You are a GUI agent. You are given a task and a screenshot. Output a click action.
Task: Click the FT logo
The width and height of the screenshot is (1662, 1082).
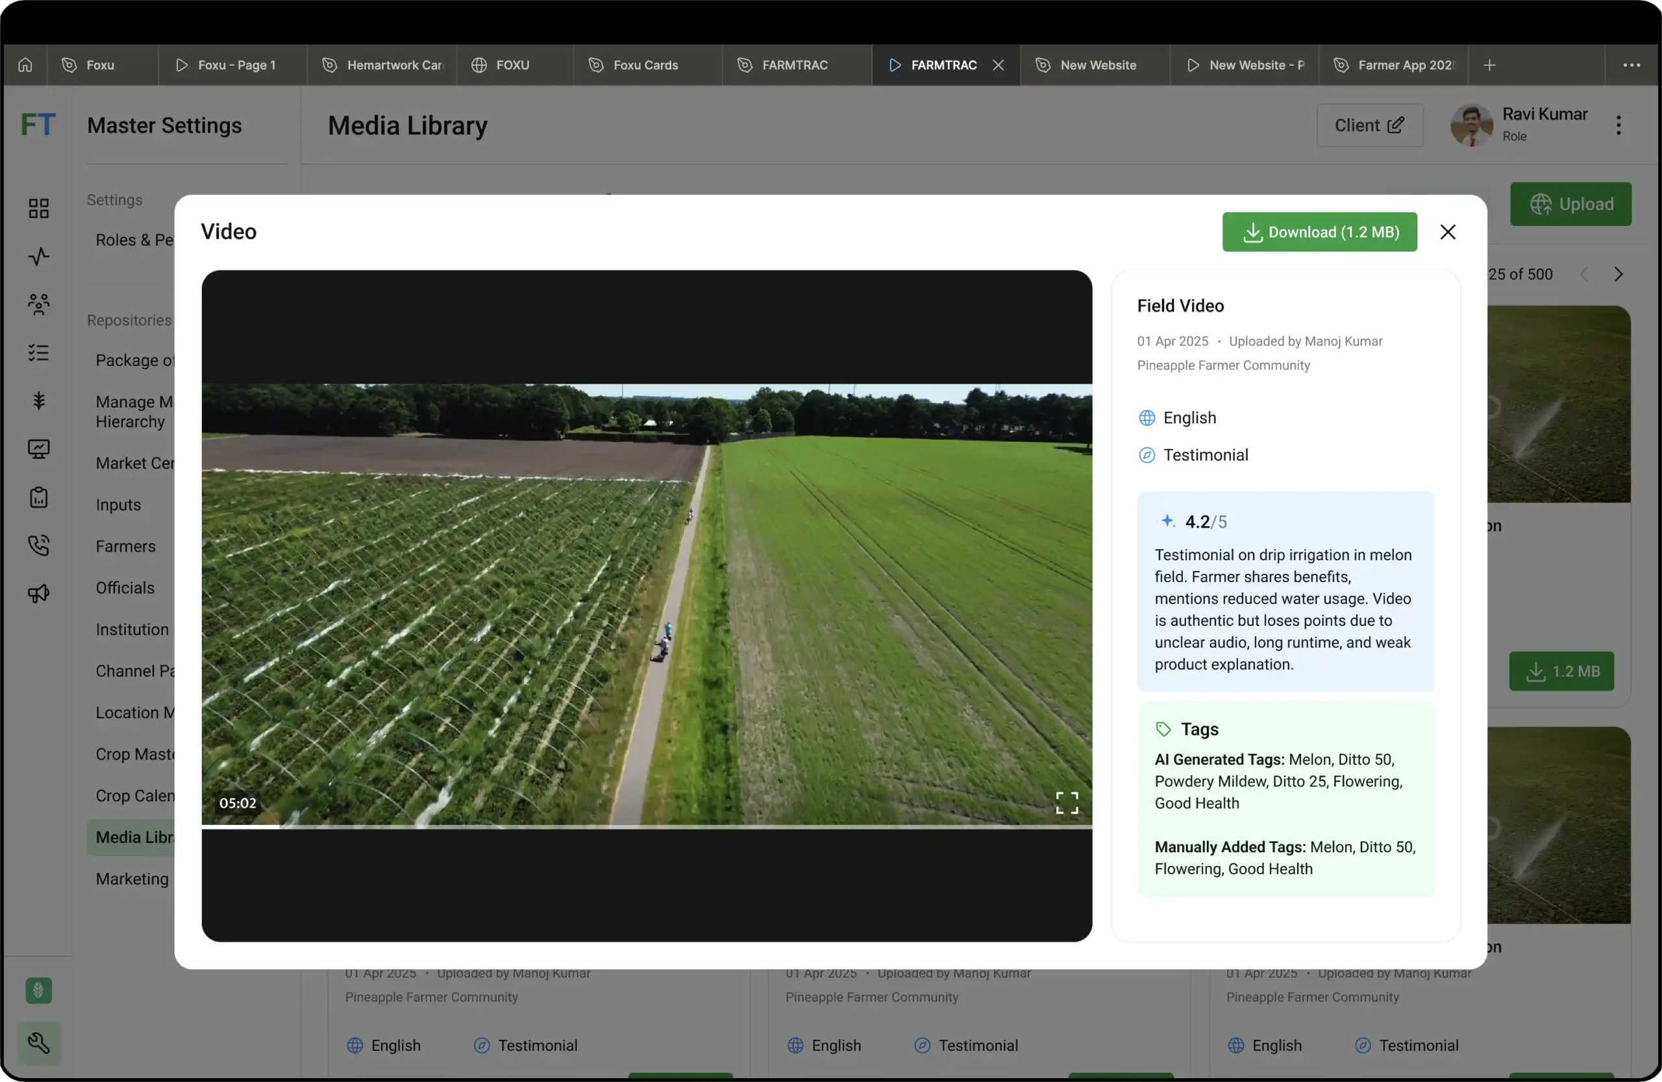(x=38, y=125)
